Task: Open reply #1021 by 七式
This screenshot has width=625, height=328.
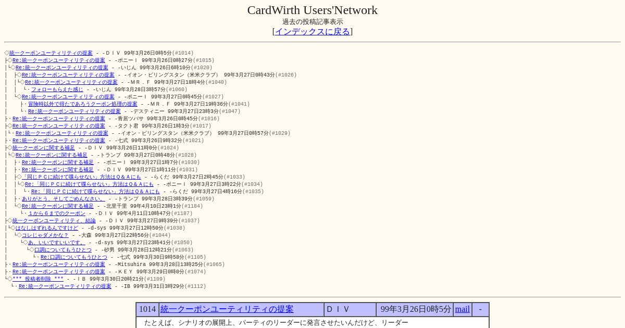Action: point(59,141)
